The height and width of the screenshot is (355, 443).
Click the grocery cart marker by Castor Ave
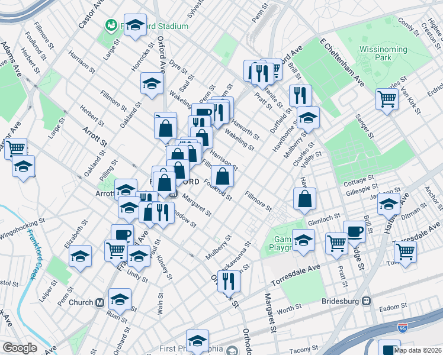(16, 149)
